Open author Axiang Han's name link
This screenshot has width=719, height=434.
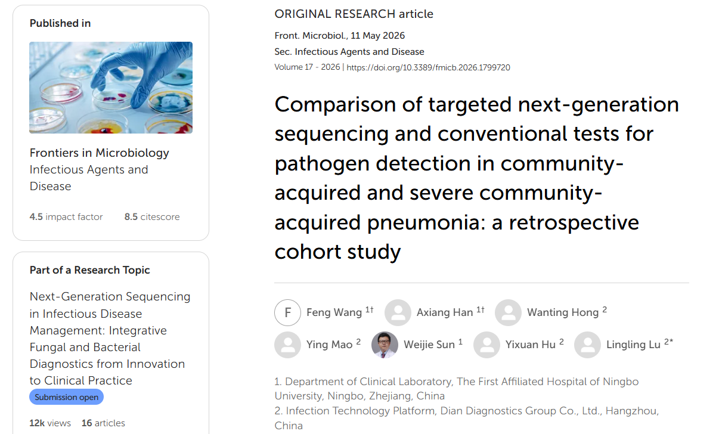(x=445, y=312)
